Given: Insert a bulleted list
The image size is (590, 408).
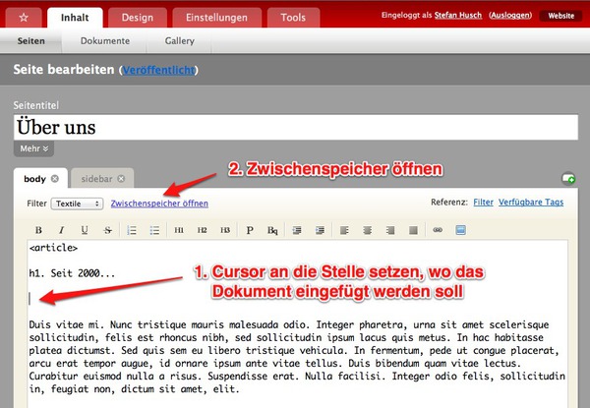Looking at the screenshot, I should (154, 230).
